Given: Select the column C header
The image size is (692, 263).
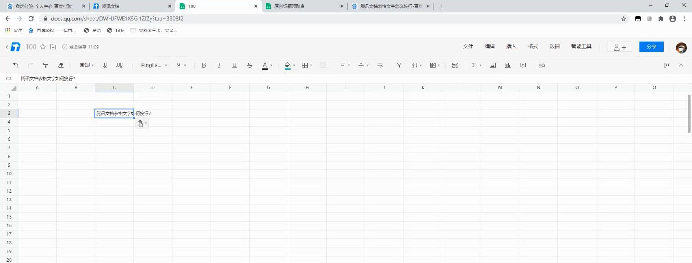Looking at the screenshot, I should tap(114, 87).
